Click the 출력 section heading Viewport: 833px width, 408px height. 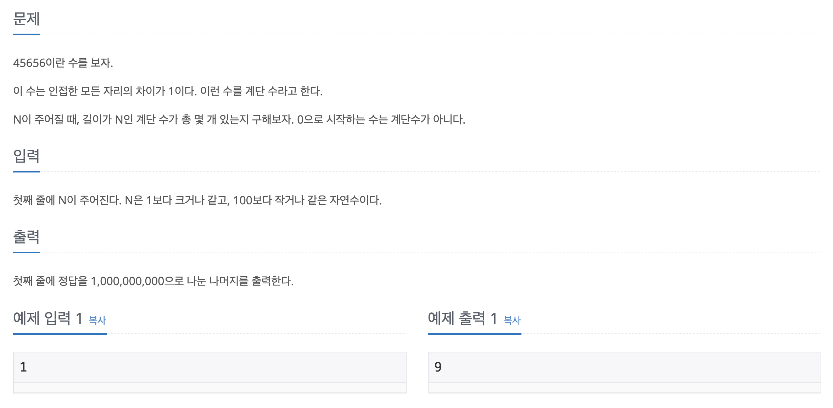26,237
